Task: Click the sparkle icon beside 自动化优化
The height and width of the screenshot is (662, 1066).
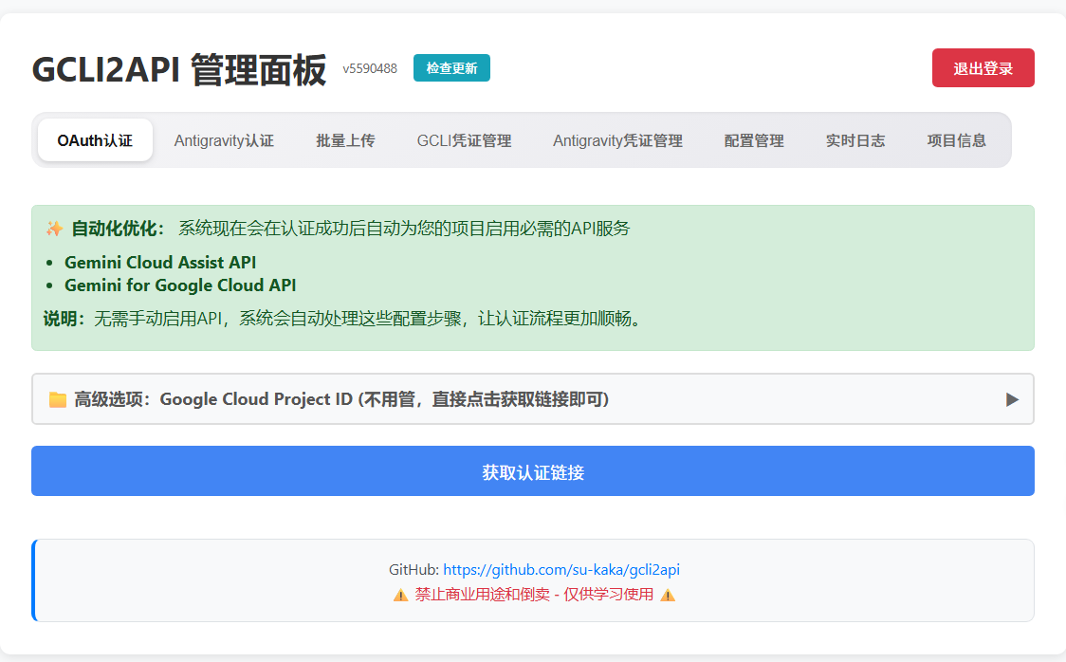Action: [x=54, y=229]
